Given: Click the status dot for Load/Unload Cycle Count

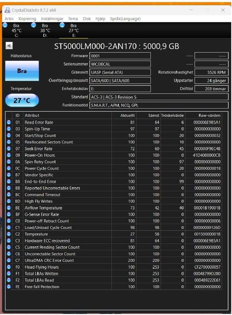Looking at the screenshot, I should click(x=9, y=227).
